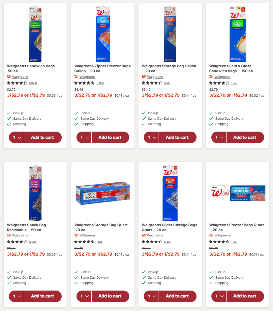Open quantity dropdown for Freezer Bags Quart

(219, 296)
